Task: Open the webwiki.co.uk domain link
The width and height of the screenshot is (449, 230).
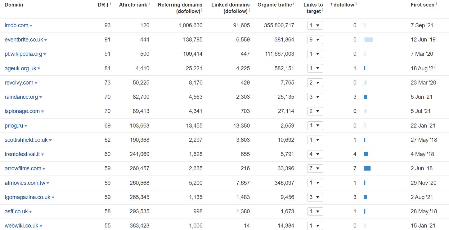Action: [x=21, y=226]
